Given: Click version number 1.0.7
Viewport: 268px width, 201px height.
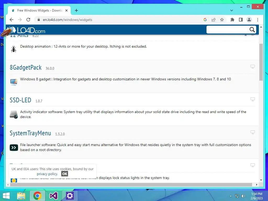Looking at the screenshot, I should 39,101.
